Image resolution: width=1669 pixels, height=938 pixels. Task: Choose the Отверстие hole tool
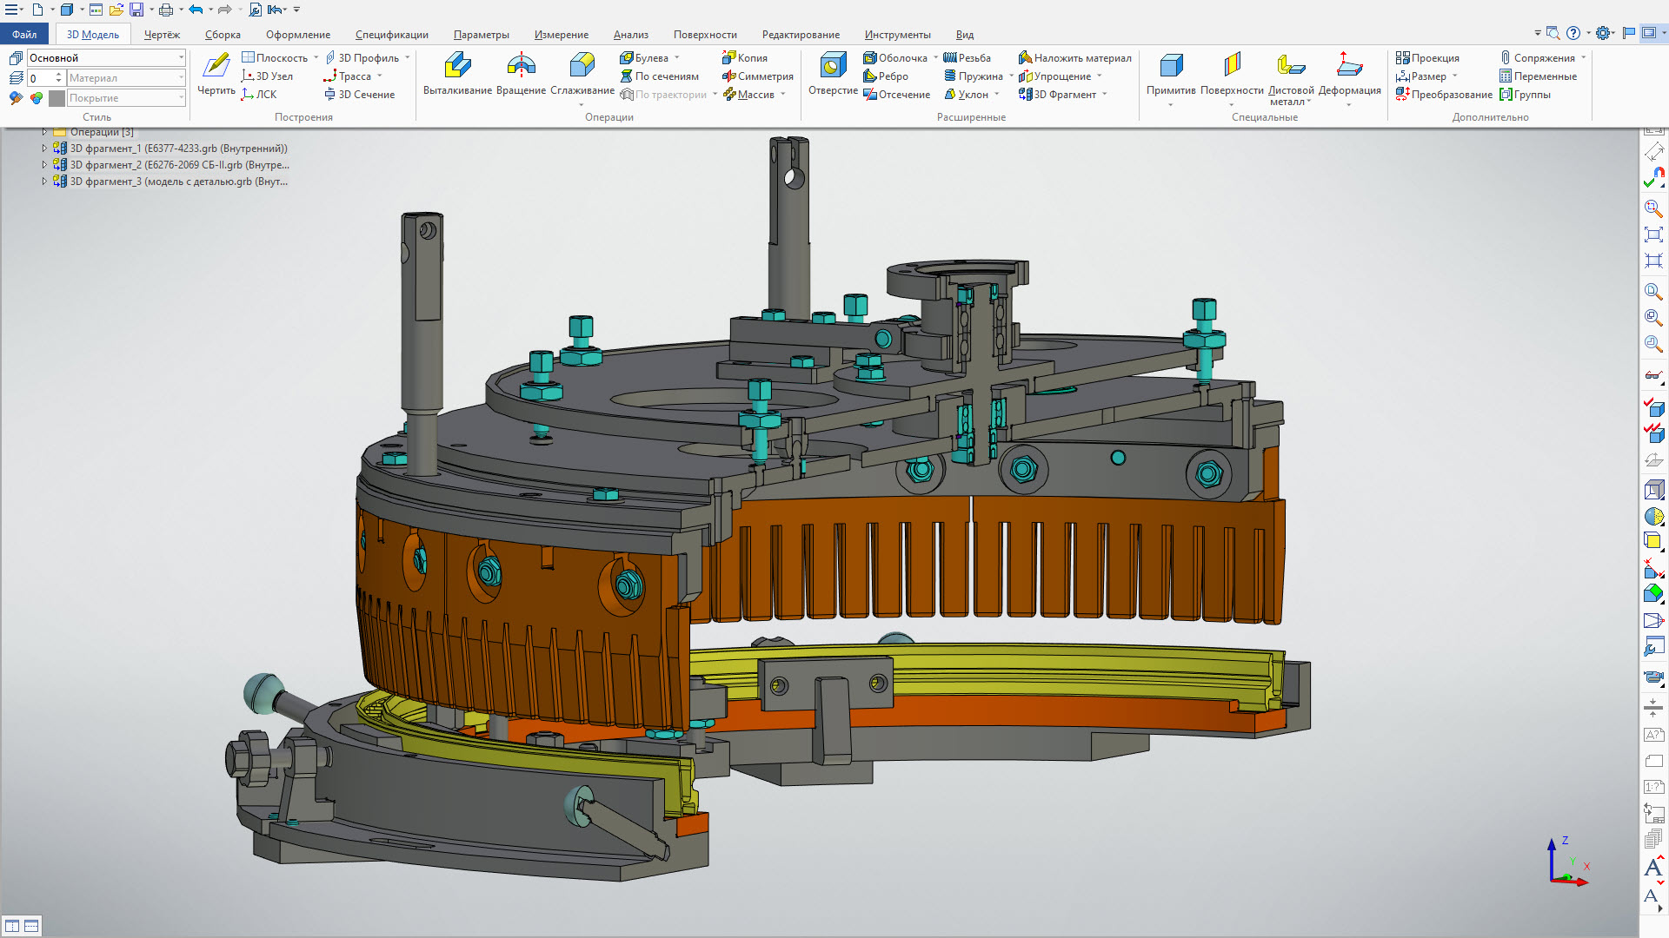[833, 73]
